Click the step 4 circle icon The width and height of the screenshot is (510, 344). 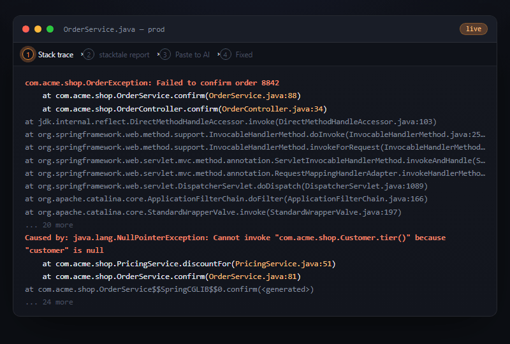tap(225, 55)
